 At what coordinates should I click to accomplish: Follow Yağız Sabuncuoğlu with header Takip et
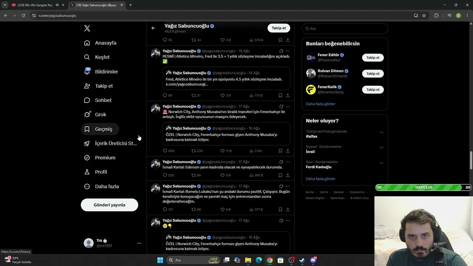coord(279,28)
